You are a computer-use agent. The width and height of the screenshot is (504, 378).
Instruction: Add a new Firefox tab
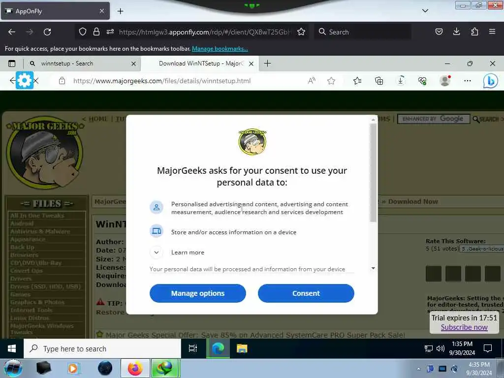(120, 11)
